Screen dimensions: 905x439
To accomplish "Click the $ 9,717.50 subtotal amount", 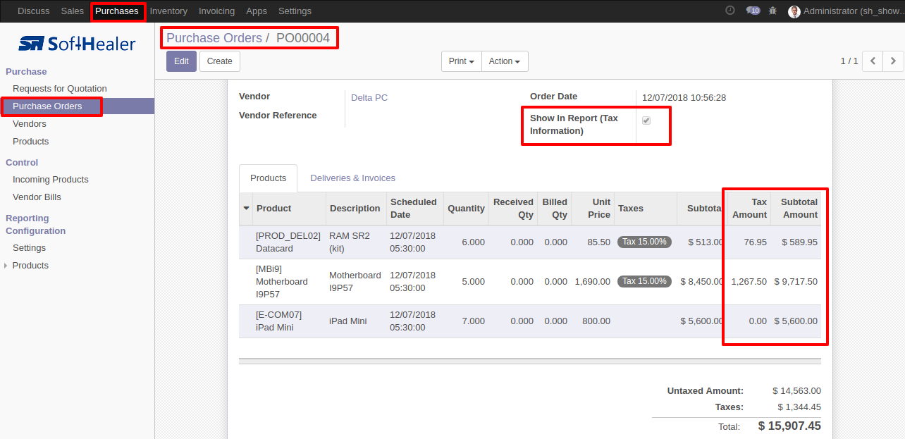I will (796, 281).
